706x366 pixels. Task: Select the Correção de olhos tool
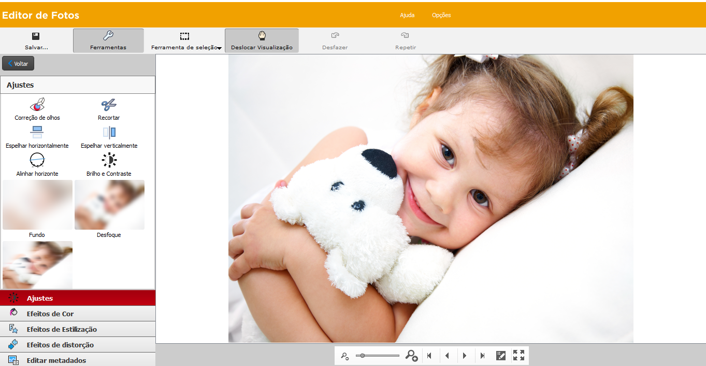click(x=37, y=105)
